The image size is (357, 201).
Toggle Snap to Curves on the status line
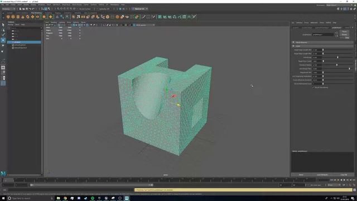61,9
